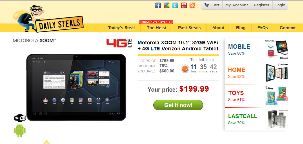Click the Google Buzz social icon
The width and height of the screenshot is (303, 144).
click(x=167, y=5)
